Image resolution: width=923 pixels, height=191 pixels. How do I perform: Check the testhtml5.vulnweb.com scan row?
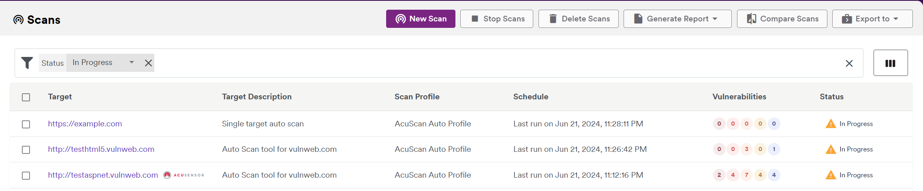click(26, 150)
